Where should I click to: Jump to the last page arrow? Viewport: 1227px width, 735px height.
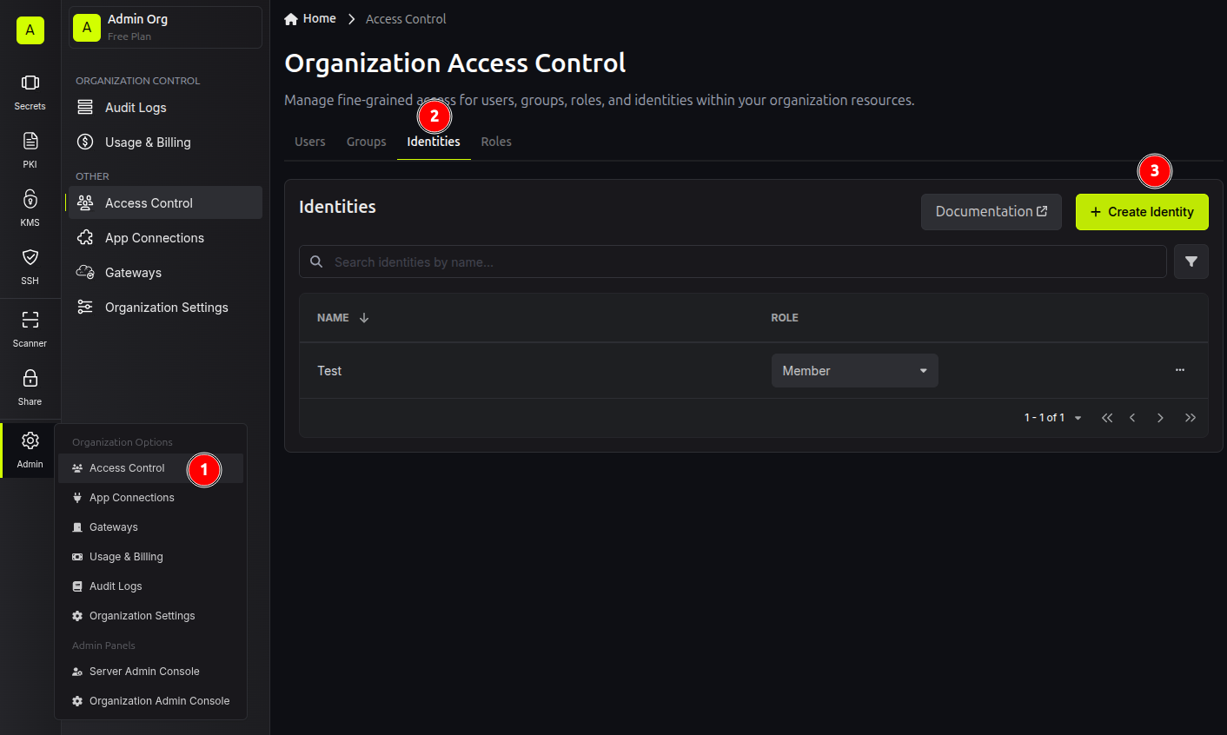(1191, 418)
